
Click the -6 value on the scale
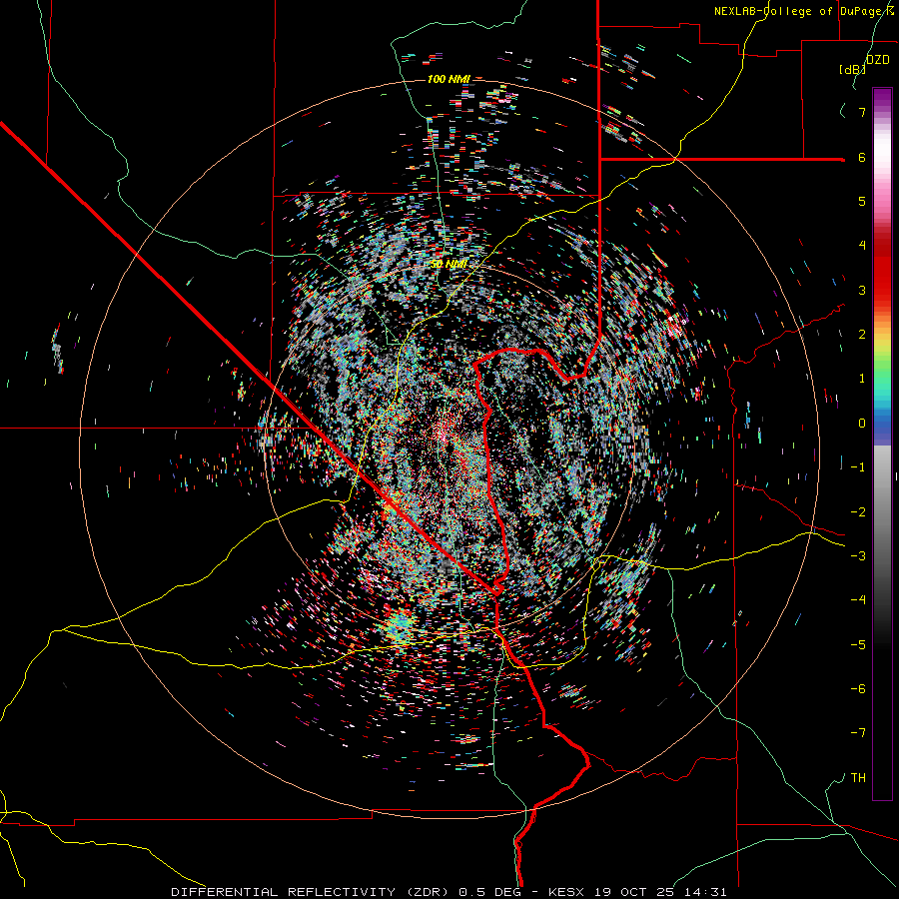click(858, 689)
